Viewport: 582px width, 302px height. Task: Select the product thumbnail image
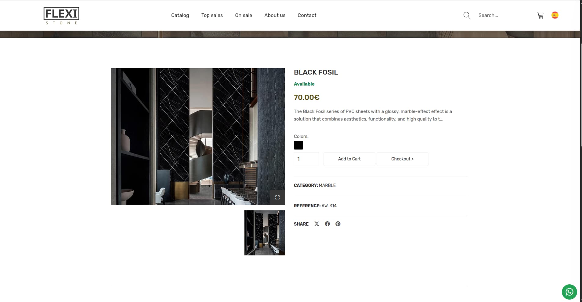click(x=265, y=233)
